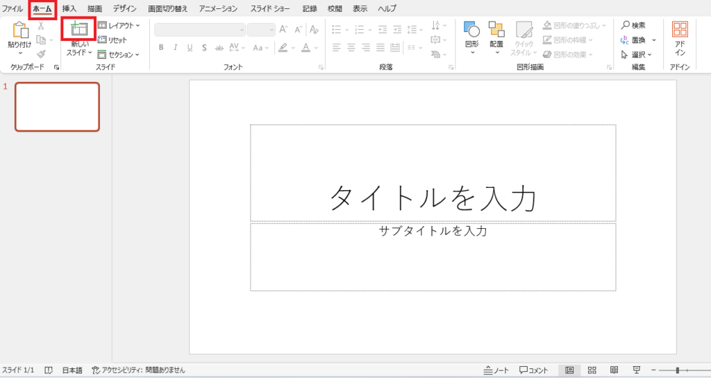Image resolution: width=711 pixels, height=378 pixels.
Task: Click the Search (検索) magnifier icon
Action: (626, 25)
